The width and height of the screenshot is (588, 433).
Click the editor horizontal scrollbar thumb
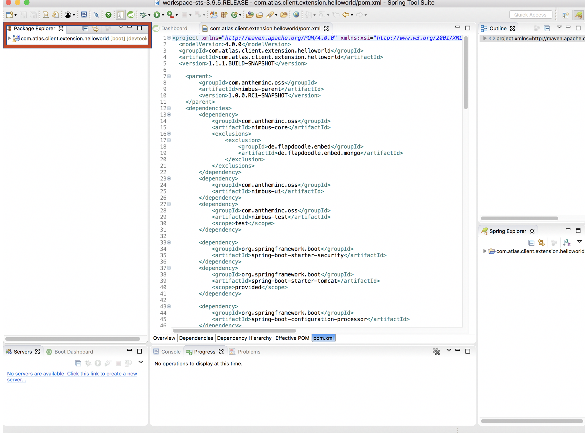point(234,331)
